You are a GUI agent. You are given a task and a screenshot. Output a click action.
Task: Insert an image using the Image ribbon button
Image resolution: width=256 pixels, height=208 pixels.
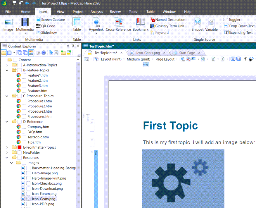(8, 25)
